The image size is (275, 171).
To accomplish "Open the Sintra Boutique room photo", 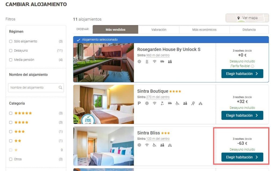I will pos(103,104).
